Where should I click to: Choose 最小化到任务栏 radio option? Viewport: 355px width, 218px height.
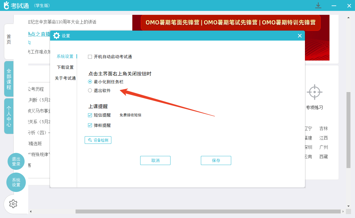(90, 81)
